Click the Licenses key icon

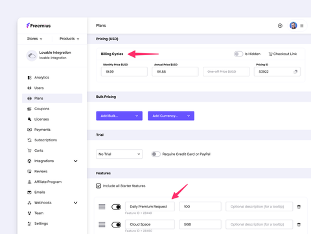click(x=29, y=119)
